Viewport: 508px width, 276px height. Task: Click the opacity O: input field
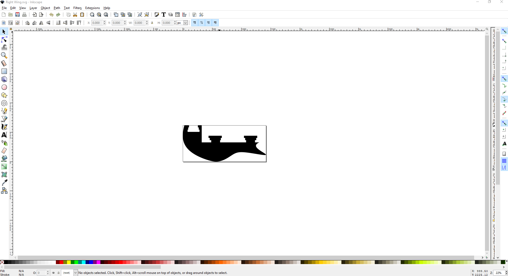pyautogui.click(x=42, y=273)
